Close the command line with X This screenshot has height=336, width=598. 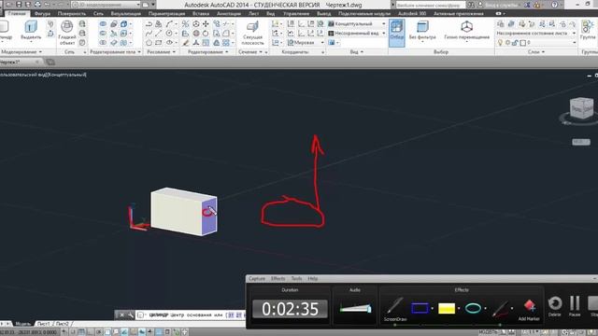pos(121,315)
